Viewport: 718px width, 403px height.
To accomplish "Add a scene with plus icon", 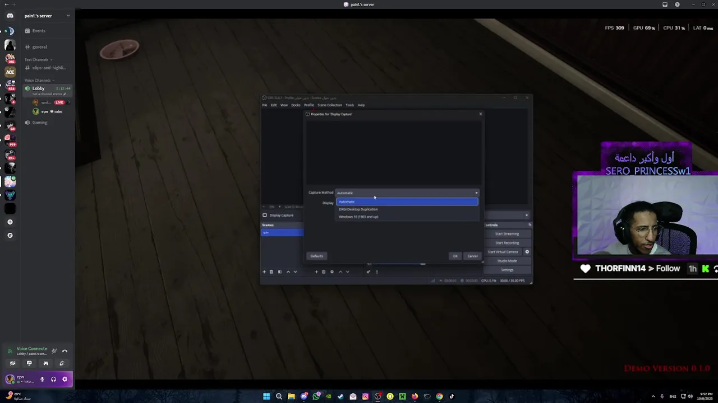I will [x=264, y=272].
